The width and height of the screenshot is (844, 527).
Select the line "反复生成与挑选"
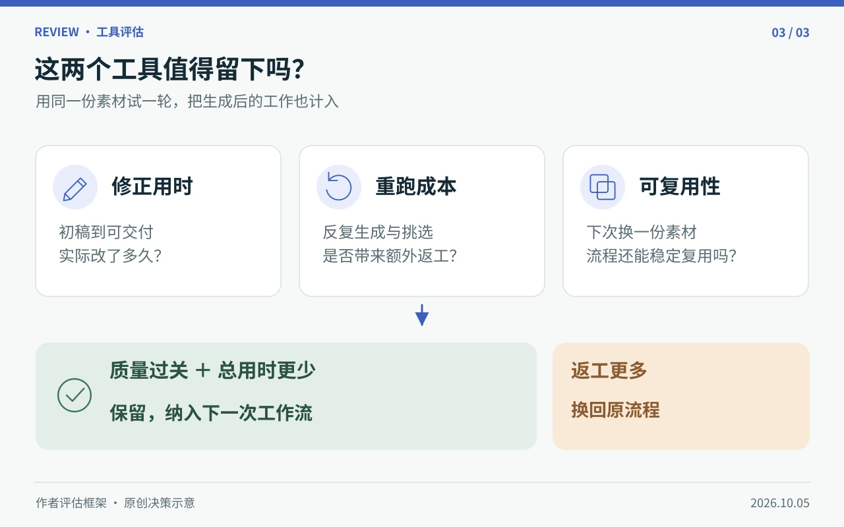(x=378, y=232)
